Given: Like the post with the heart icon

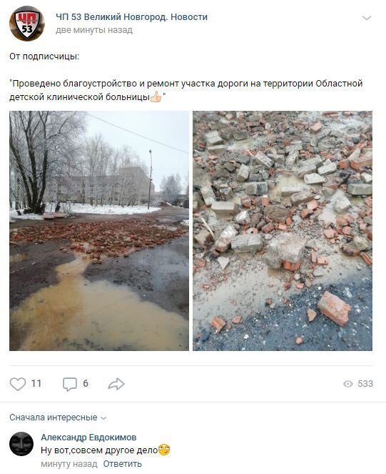Looking at the screenshot, I should [x=18, y=384].
